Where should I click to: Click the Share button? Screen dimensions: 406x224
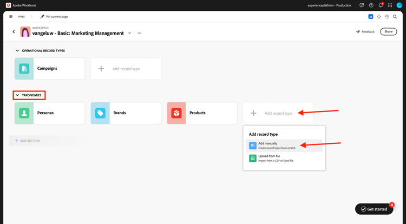(388, 31)
